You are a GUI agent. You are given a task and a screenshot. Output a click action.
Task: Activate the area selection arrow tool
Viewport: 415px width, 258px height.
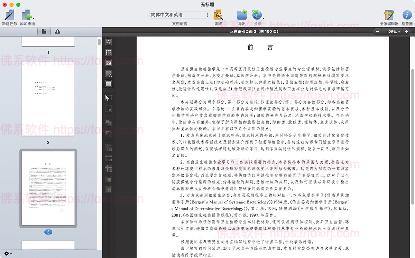(x=108, y=98)
